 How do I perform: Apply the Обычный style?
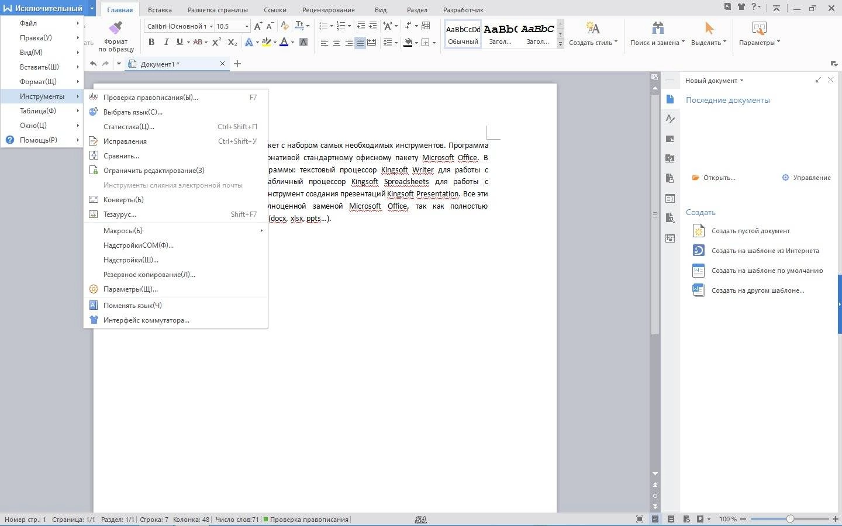pyautogui.click(x=463, y=33)
